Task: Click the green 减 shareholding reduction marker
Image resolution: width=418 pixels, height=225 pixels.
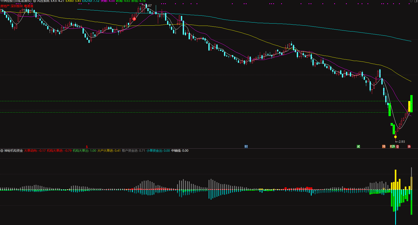Action: (x=358, y=147)
